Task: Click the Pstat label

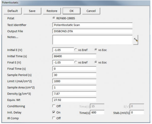Action: [11, 18]
